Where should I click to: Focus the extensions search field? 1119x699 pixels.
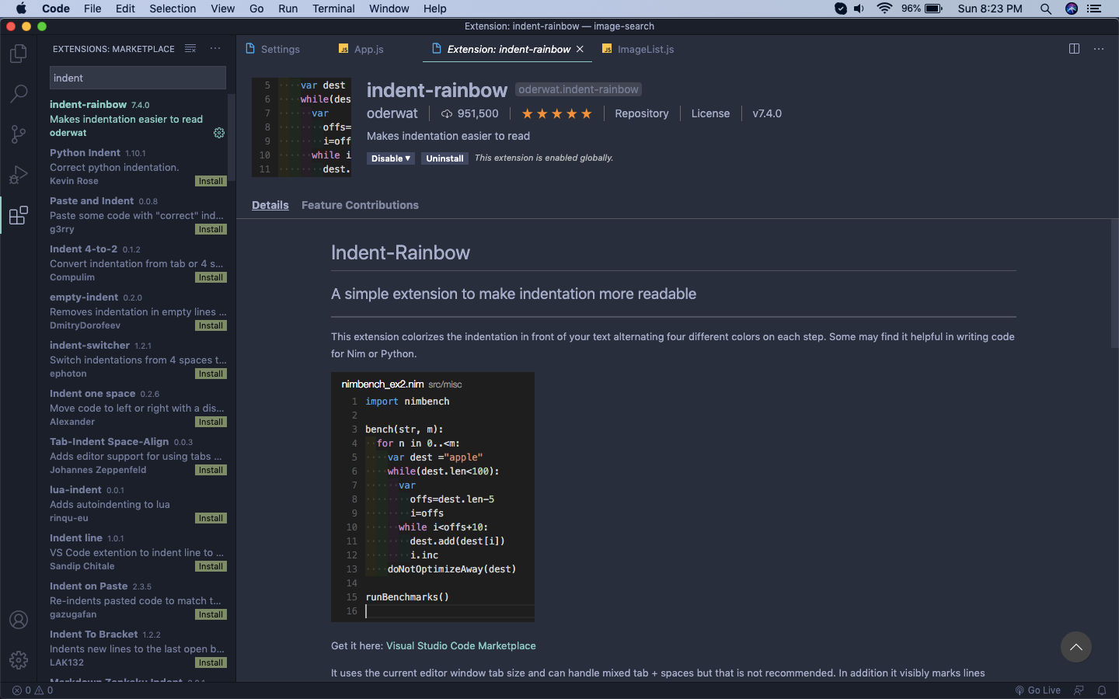pos(138,78)
